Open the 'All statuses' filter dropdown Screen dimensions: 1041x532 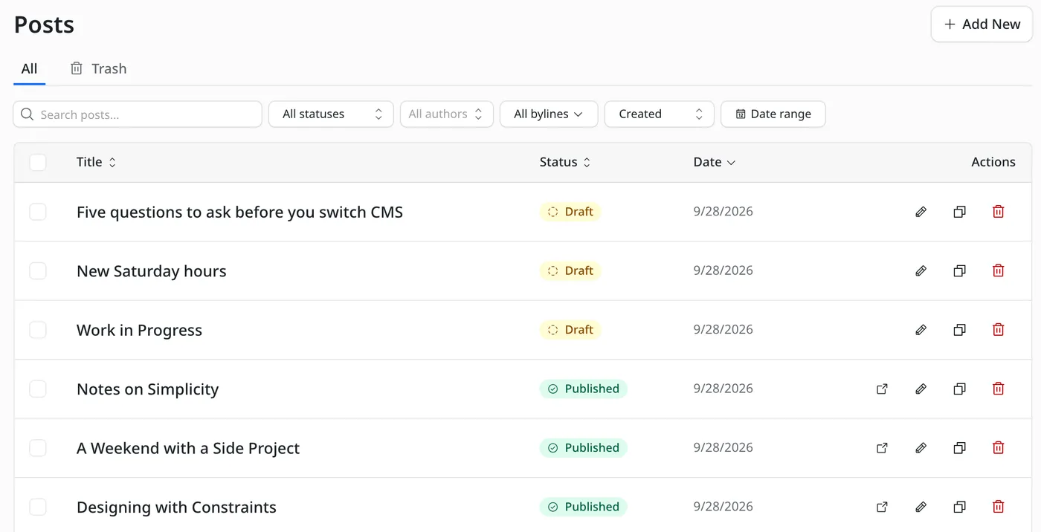(331, 114)
